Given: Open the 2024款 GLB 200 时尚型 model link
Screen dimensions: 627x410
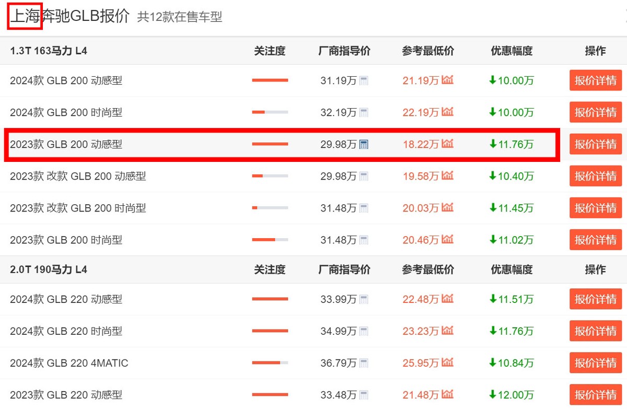Looking at the screenshot, I should click(x=66, y=112).
